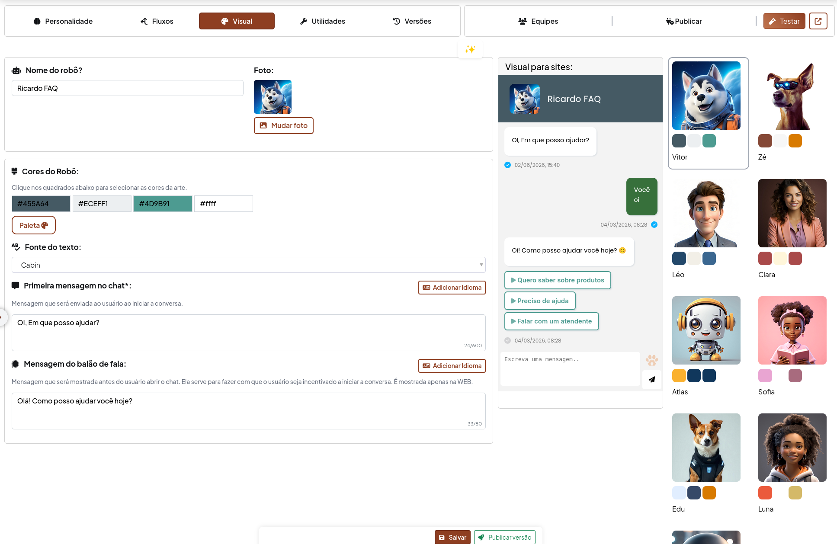Click the palette icon in Visual tab
Image resolution: width=837 pixels, height=544 pixels.
225,21
